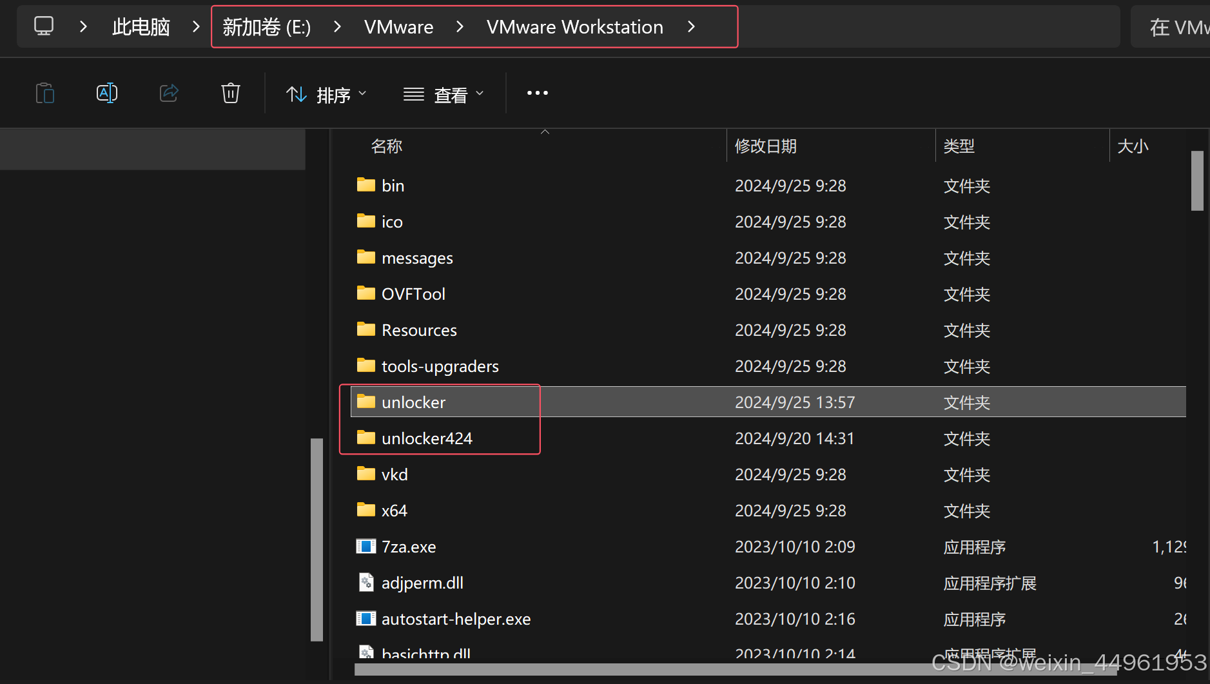This screenshot has width=1210, height=684.
Task: Select the ico folder name
Action: tap(392, 222)
